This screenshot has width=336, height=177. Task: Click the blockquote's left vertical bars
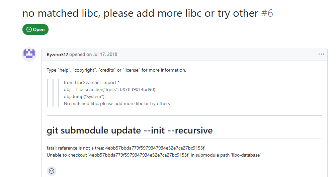tap(53, 93)
